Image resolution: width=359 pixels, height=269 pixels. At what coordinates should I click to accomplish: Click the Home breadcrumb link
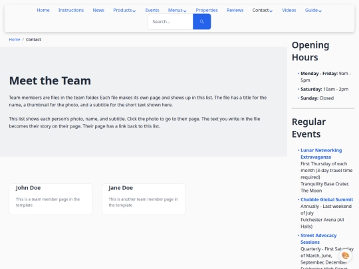tap(15, 40)
